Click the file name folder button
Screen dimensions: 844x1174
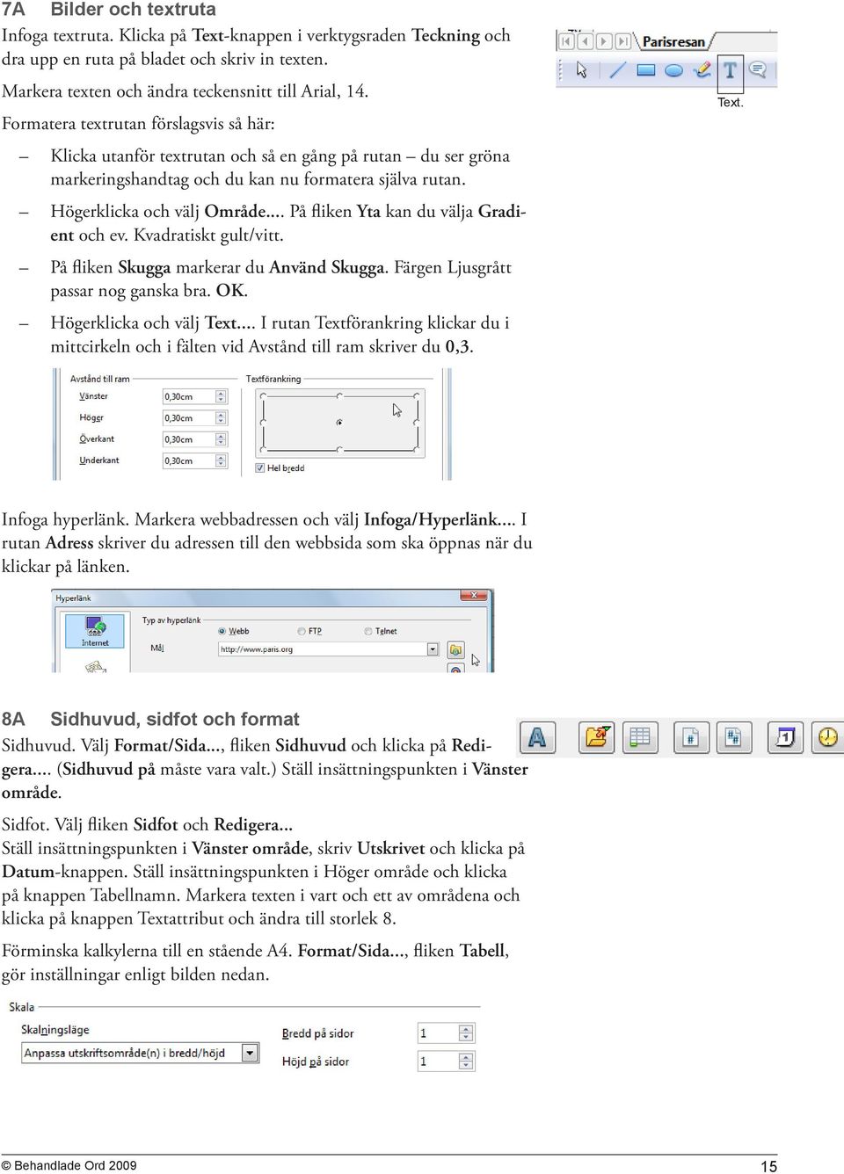pos(597,737)
